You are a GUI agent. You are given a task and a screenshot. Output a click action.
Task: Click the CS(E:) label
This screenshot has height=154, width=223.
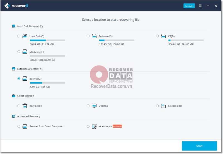pyautogui.click(x=171, y=37)
